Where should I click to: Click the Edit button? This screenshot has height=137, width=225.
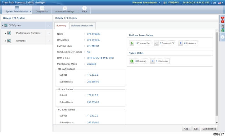click(x=196, y=129)
